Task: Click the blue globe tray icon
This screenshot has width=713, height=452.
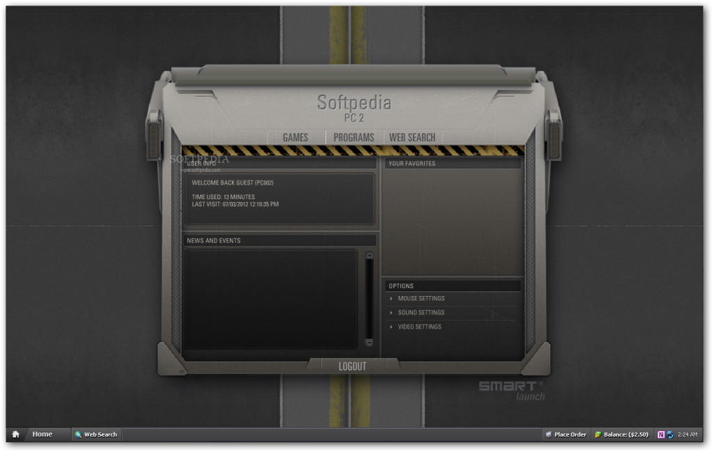Action: (x=671, y=435)
